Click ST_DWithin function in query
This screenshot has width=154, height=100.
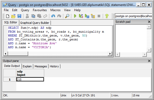[x=28, y=35]
